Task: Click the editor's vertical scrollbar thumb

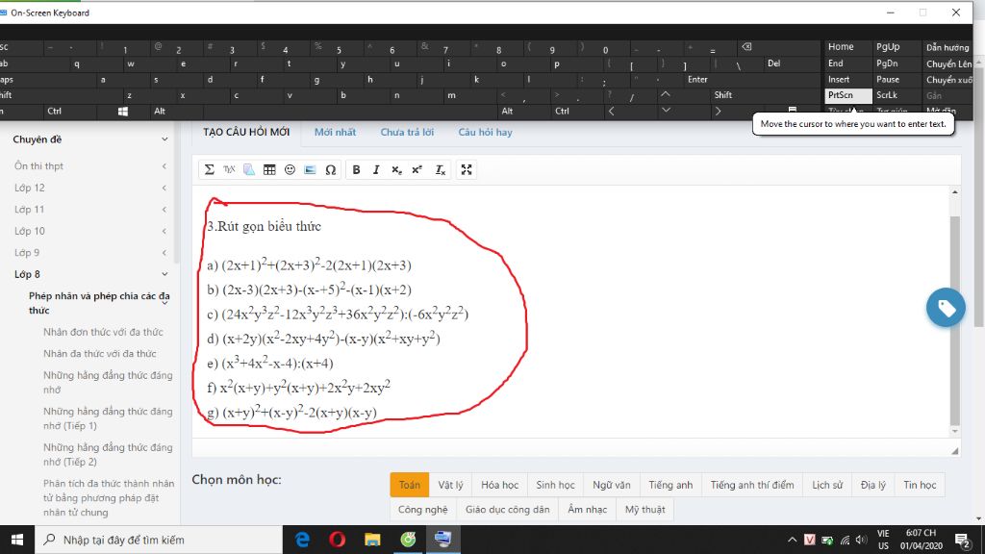Action: (955, 320)
